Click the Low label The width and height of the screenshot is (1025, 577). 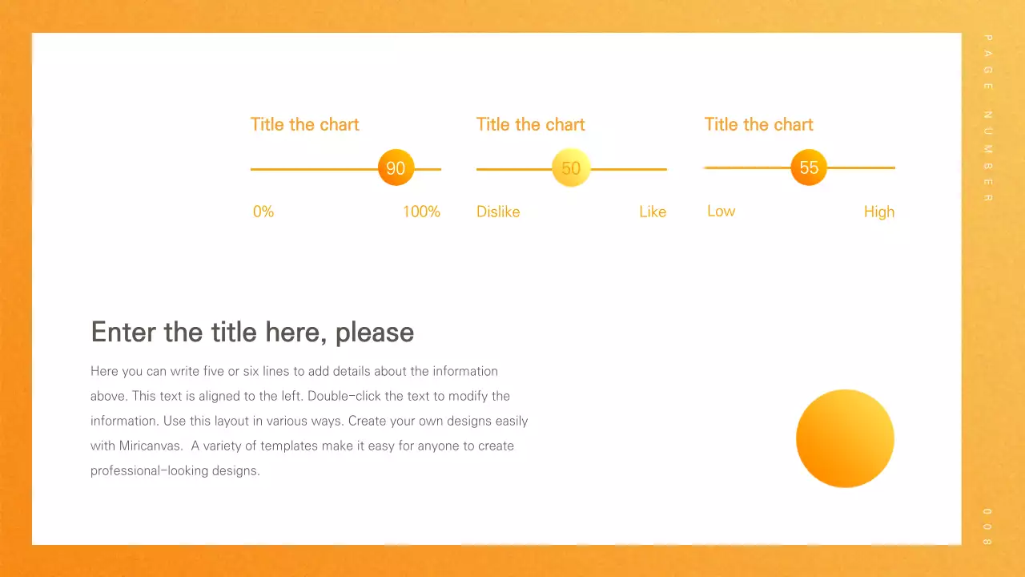click(721, 211)
